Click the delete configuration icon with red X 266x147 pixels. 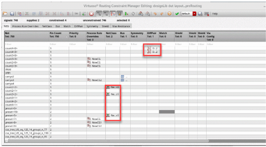(207, 14)
